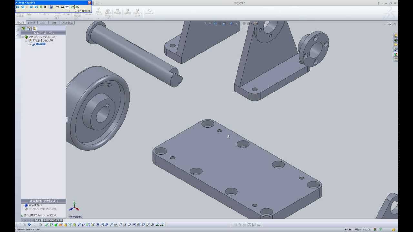The width and height of the screenshot is (413, 232).
Task: Step animation back one frame
Action: pos(22,7)
